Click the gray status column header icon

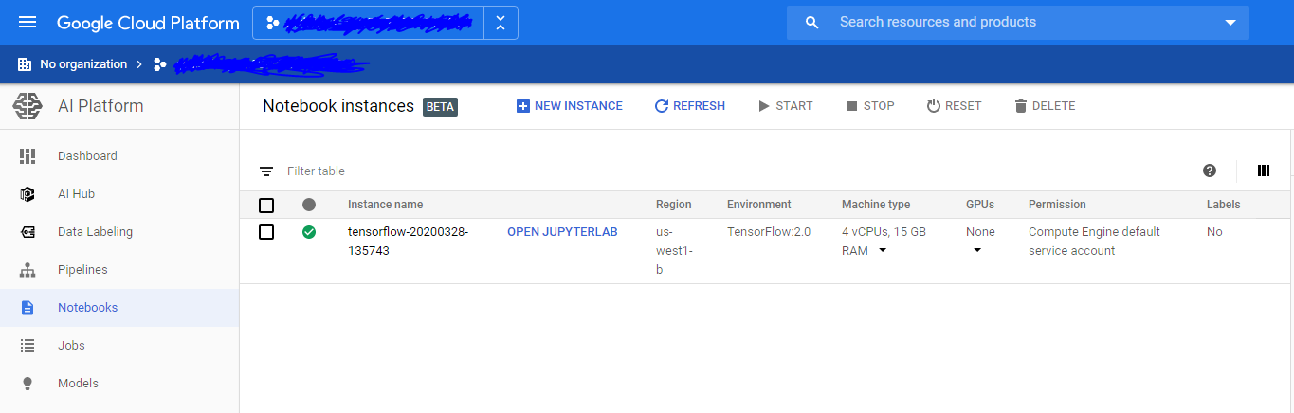point(309,205)
